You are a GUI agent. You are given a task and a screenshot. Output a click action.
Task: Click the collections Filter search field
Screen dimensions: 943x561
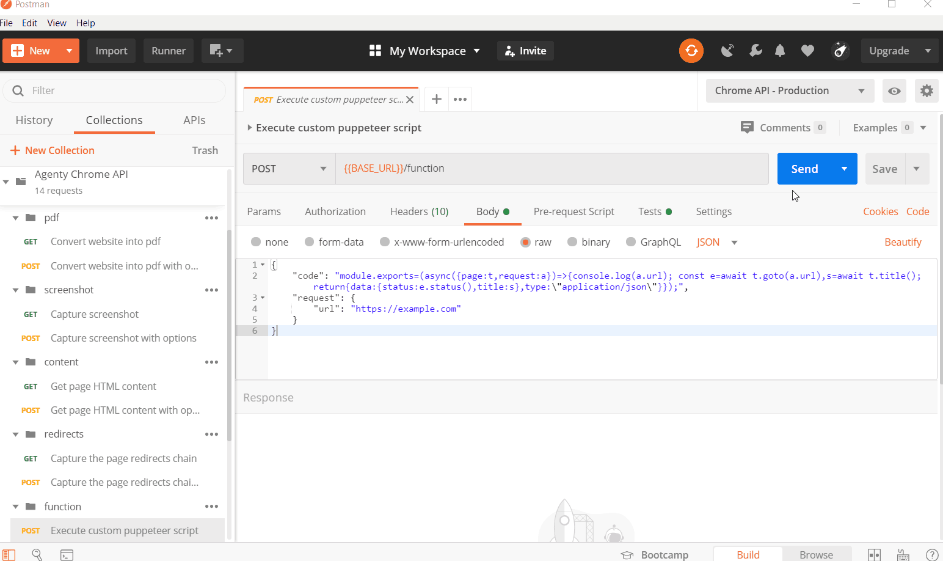(115, 90)
